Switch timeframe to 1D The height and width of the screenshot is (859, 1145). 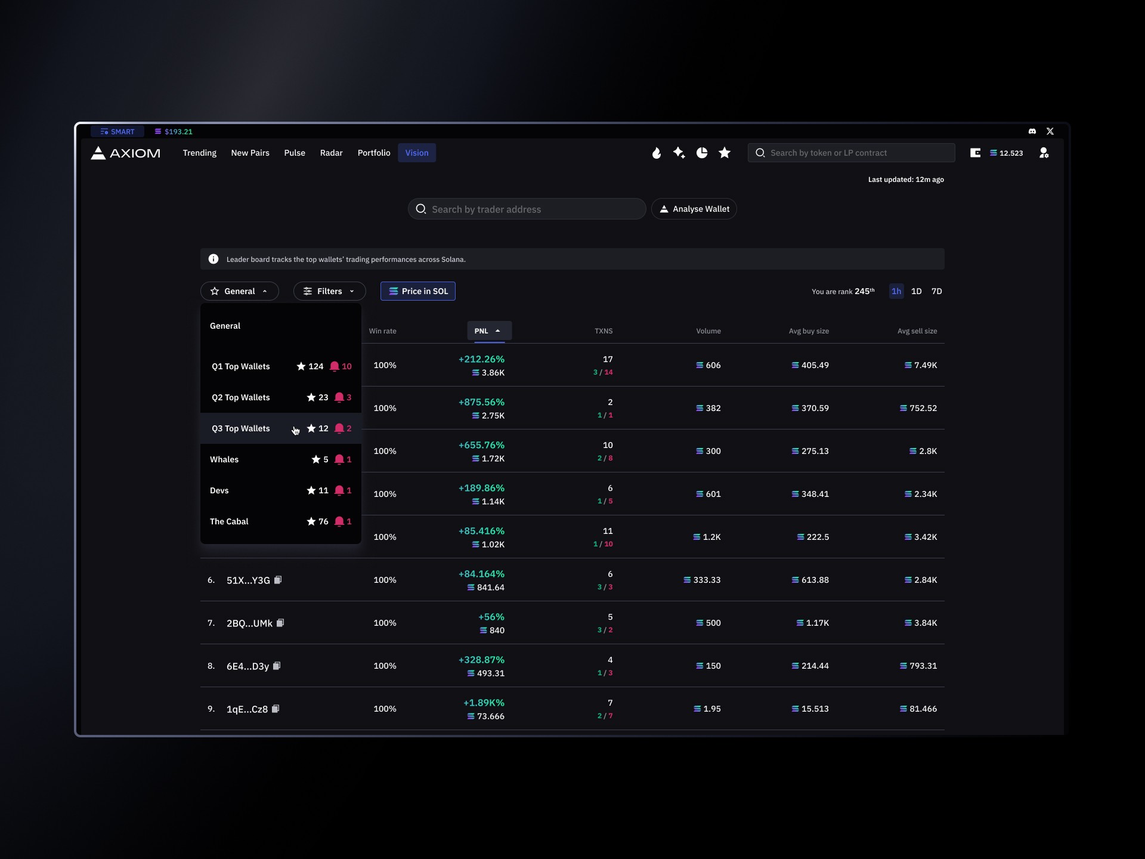916,291
